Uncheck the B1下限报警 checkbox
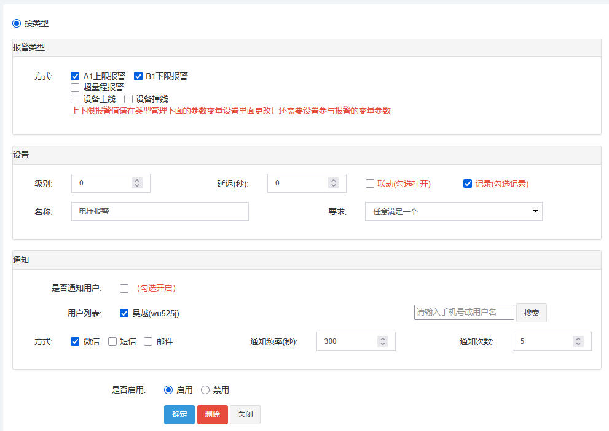 [x=138, y=76]
